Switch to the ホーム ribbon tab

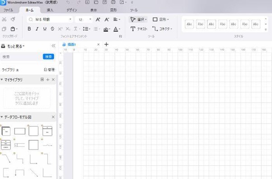coord(29,10)
